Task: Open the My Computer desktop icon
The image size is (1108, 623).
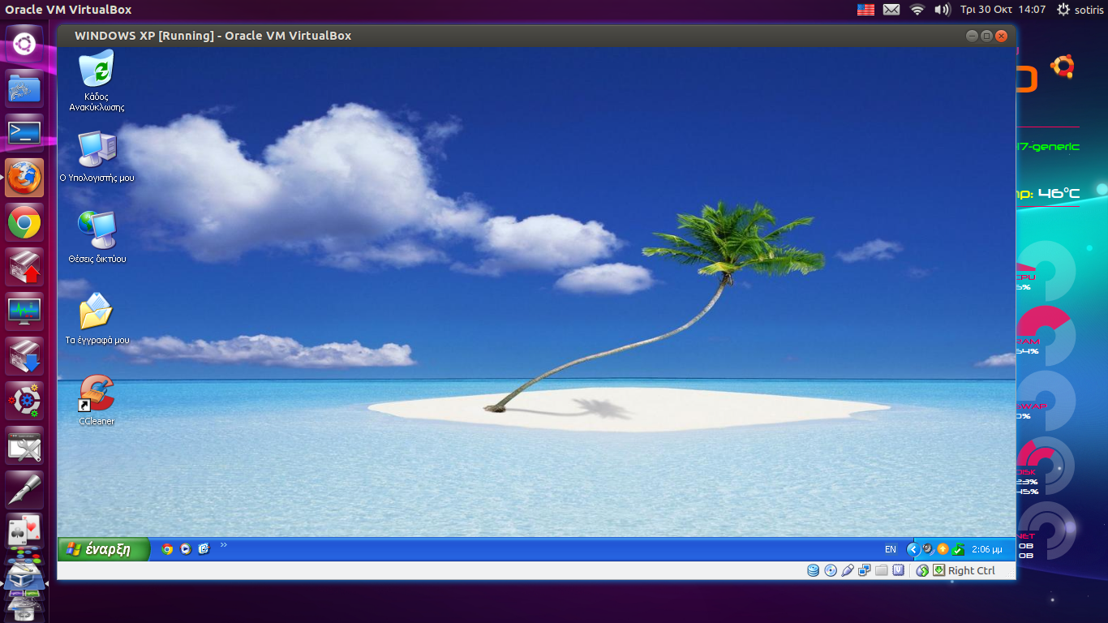Action: pos(97,150)
